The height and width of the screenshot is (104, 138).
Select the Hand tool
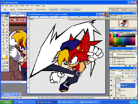click(3, 51)
